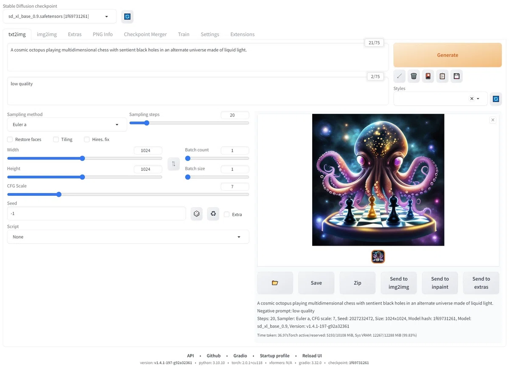Expand the Script dropdown
This screenshot has width=509, height=369.
click(x=128, y=237)
